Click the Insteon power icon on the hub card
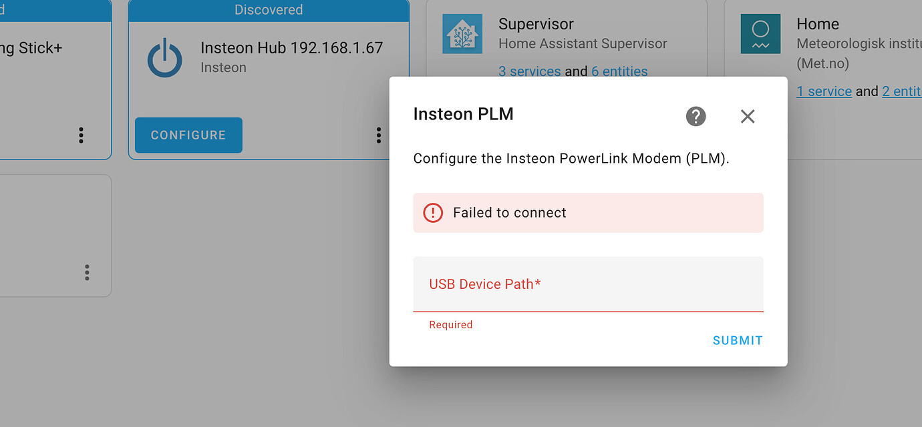The image size is (922, 427). pyautogui.click(x=164, y=58)
